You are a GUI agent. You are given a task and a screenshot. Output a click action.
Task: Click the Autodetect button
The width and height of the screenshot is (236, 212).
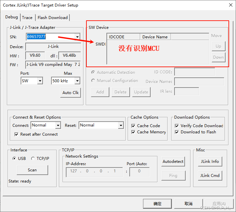pos(173,162)
